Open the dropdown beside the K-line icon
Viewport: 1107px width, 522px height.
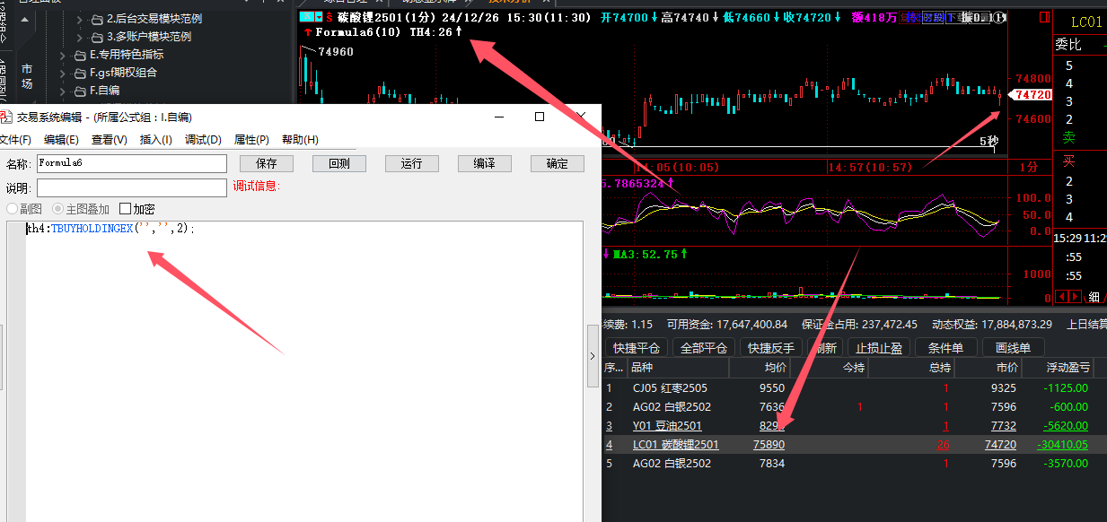(x=318, y=17)
